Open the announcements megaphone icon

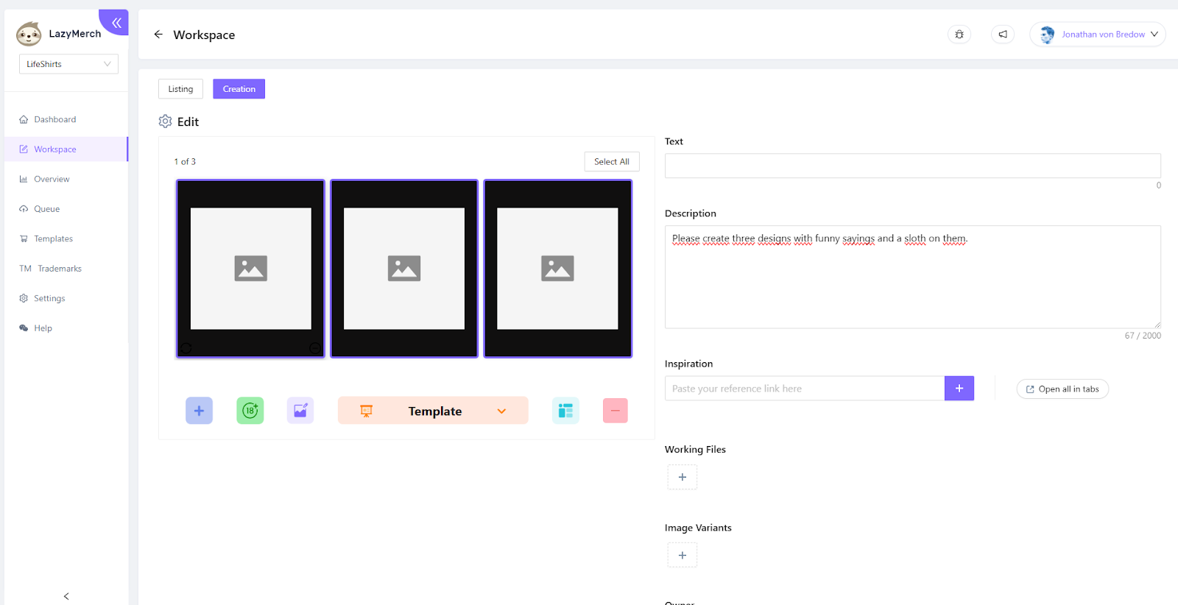[1003, 34]
